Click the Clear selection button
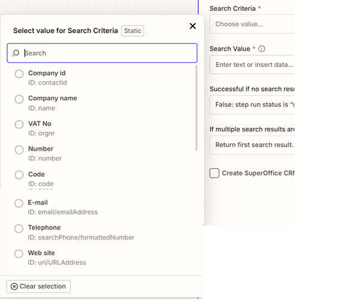Viewport: 359px width, 303px height. click(38, 286)
